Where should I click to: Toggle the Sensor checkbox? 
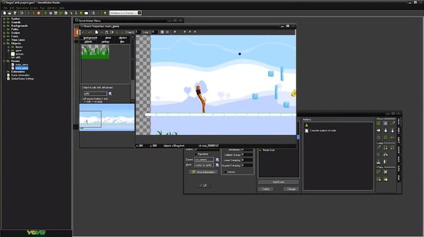[225, 172]
